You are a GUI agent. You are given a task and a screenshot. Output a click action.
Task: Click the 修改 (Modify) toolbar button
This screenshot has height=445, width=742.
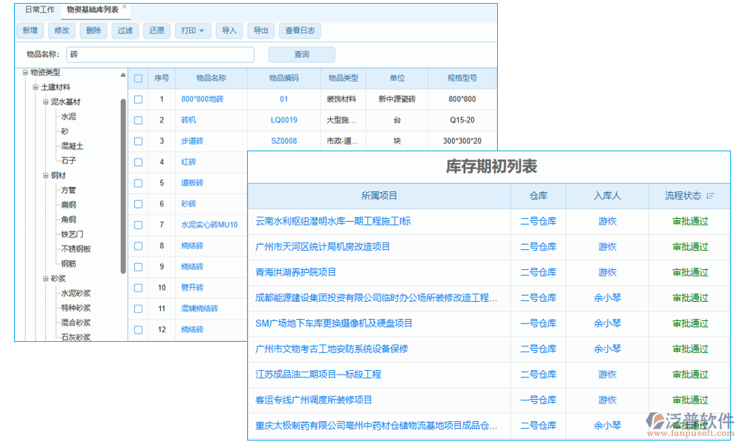(62, 30)
